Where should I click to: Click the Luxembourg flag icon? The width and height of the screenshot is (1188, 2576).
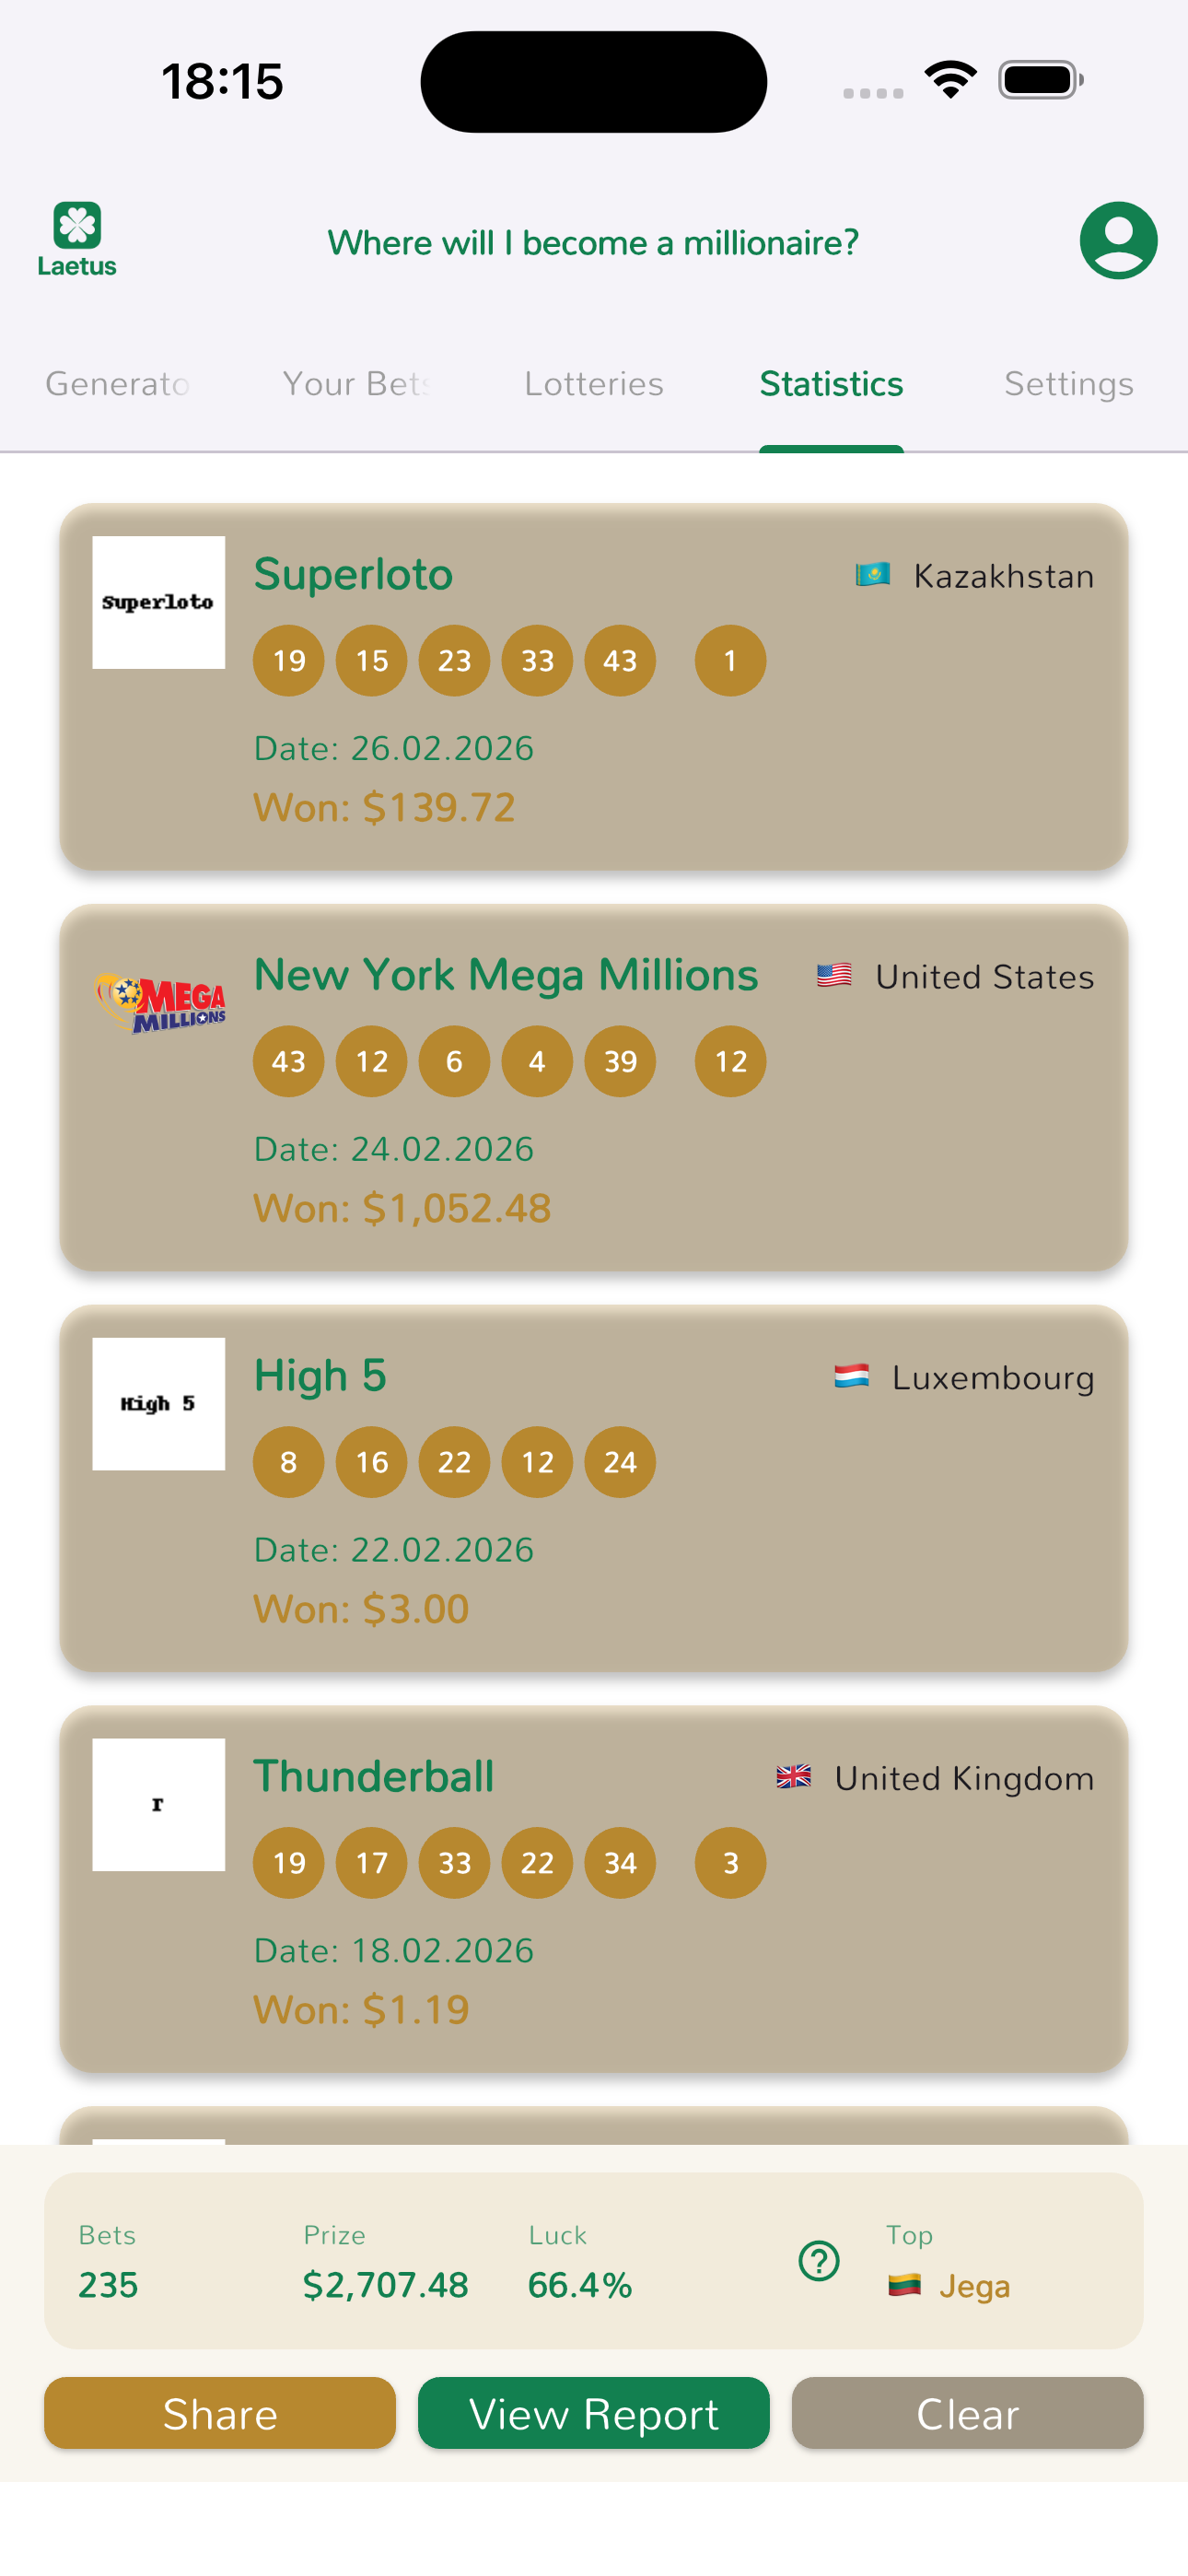[851, 1376]
